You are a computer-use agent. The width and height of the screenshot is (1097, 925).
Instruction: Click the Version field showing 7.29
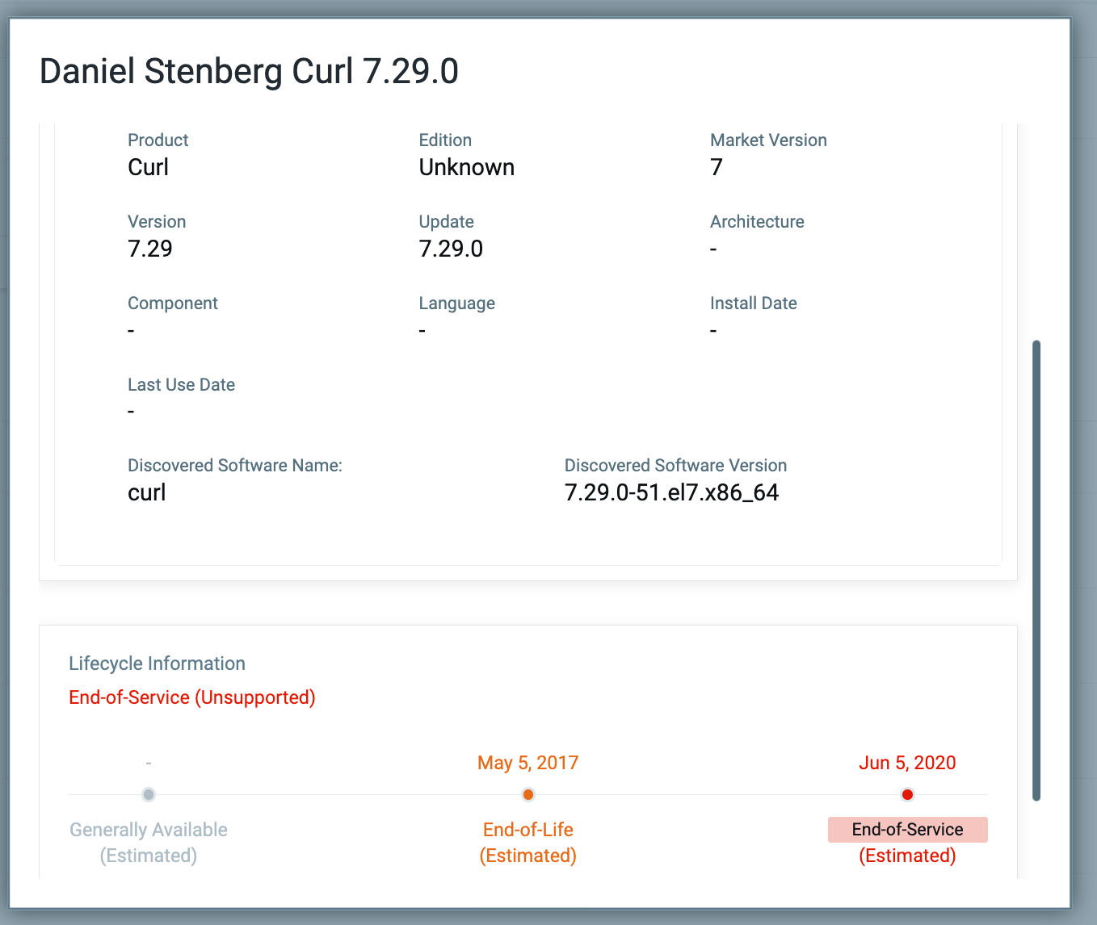click(x=149, y=249)
